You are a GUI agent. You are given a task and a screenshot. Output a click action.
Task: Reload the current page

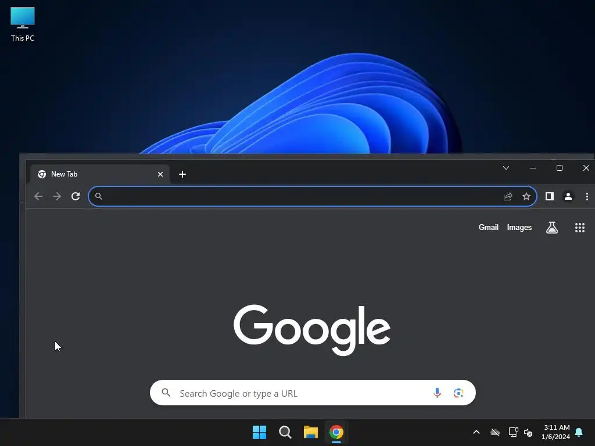click(x=76, y=196)
